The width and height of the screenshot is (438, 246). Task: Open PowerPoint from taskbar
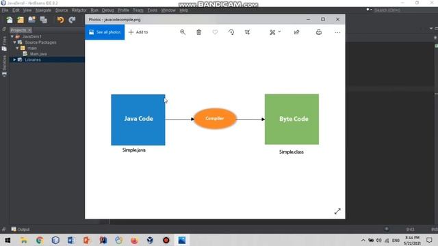[x=87, y=240]
